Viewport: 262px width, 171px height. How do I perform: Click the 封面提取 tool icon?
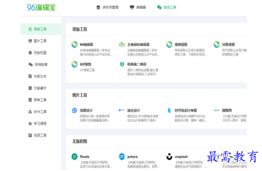pos(217,44)
